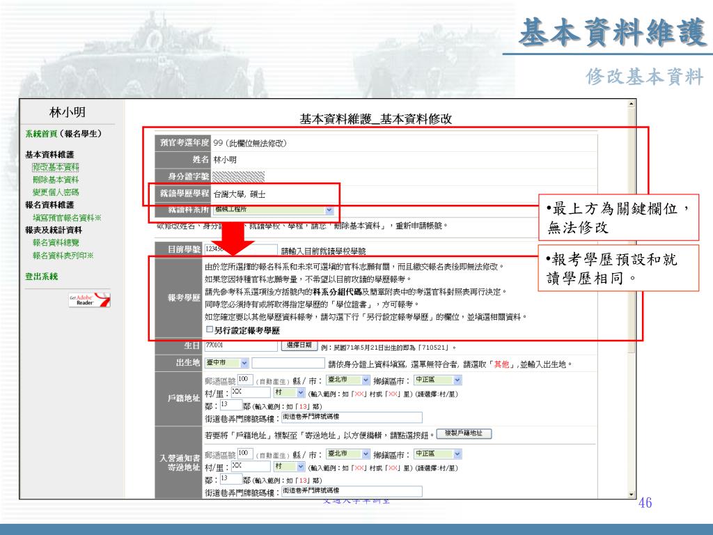Click the 複製戶籍地址 button

pyautogui.click(x=464, y=433)
